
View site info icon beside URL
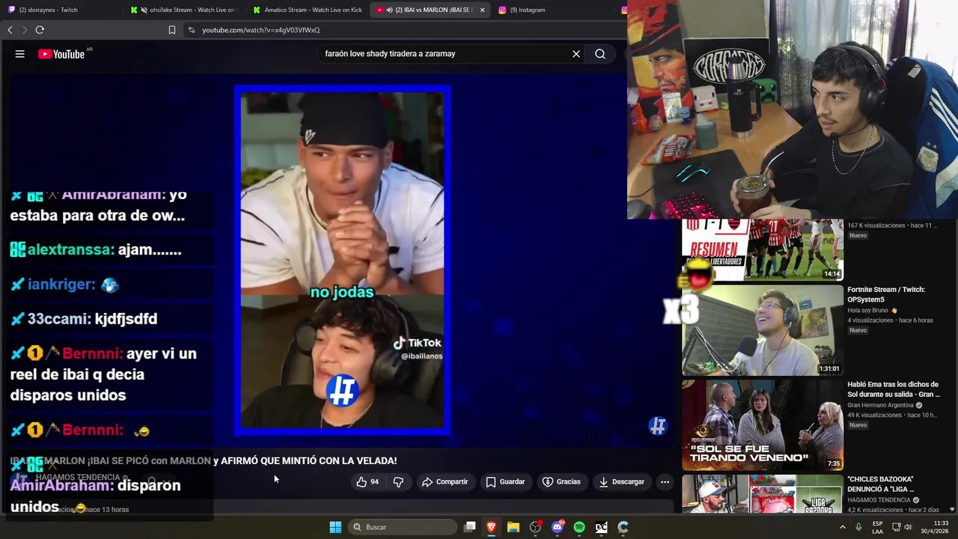(192, 30)
